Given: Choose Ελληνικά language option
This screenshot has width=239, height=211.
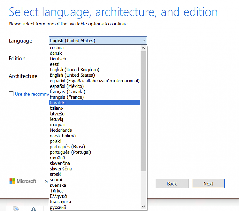Looking at the screenshot, I should point(95,196).
